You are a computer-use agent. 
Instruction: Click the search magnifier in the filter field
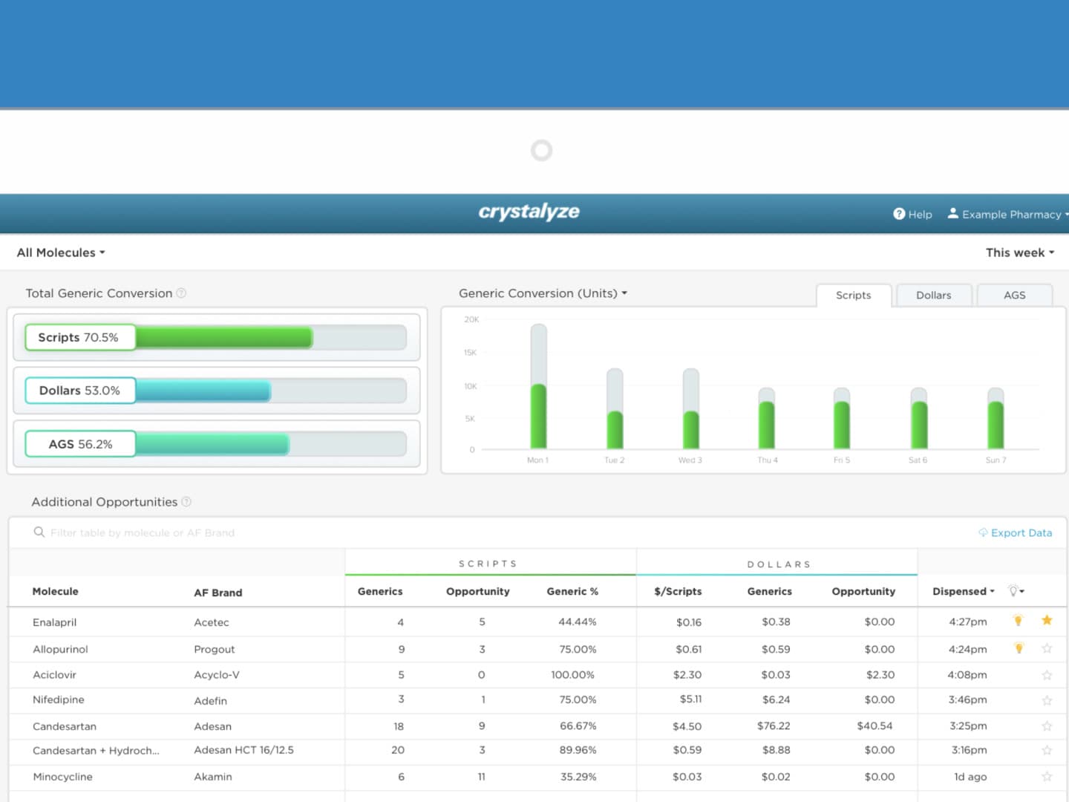point(38,532)
